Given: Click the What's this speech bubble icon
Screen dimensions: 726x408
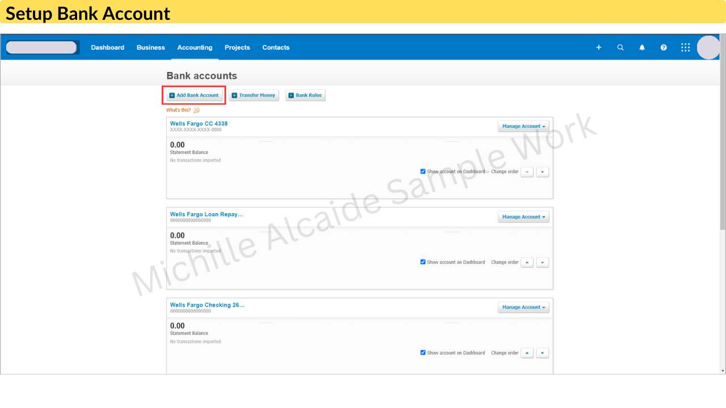Looking at the screenshot, I should tap(196, 110).
